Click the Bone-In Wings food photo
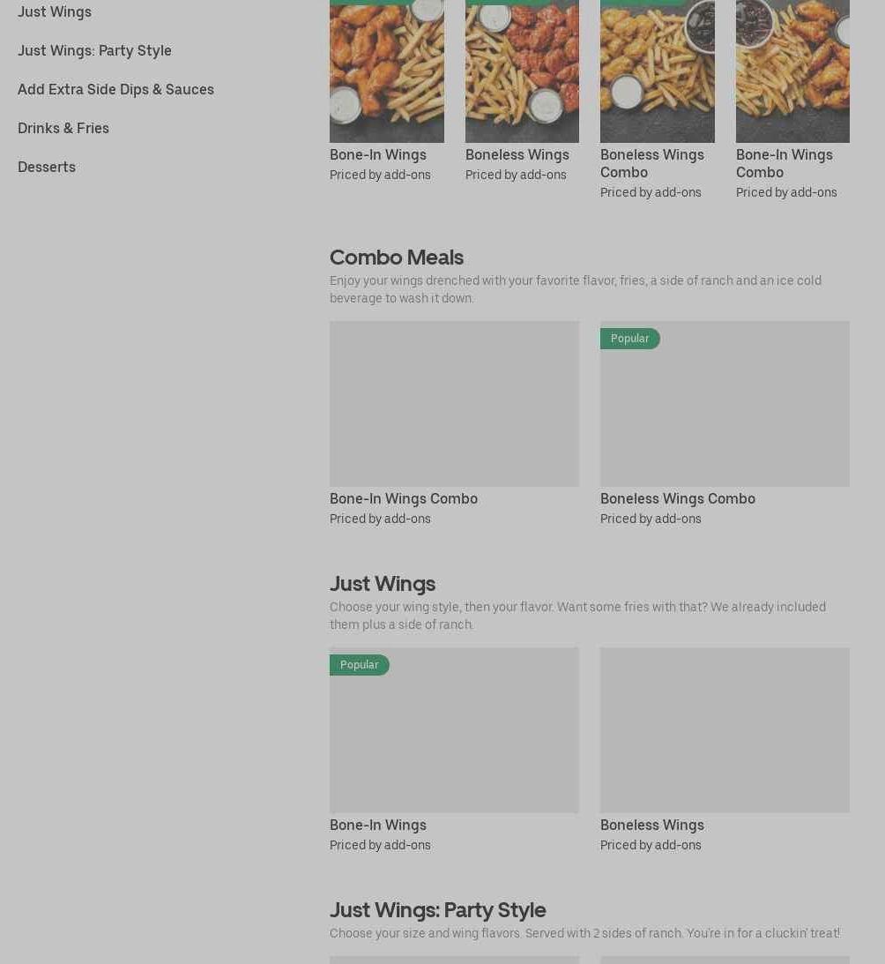Image resolution: width=885 pixels, height=964 pixels. 387,71
